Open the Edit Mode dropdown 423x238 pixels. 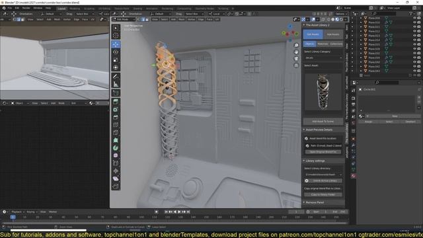124,19
